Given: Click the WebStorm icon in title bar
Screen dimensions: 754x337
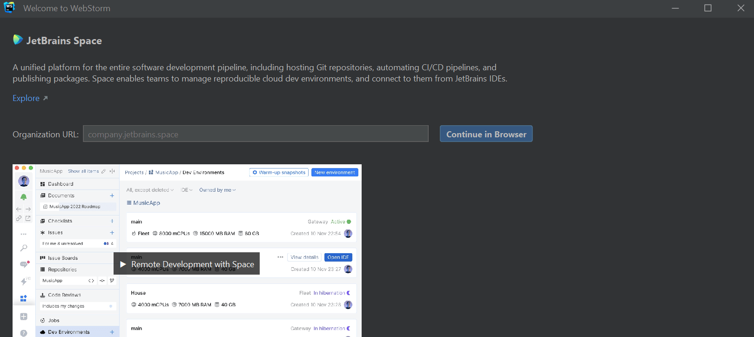Looking at the screenshot, I should tap(9, 8).
